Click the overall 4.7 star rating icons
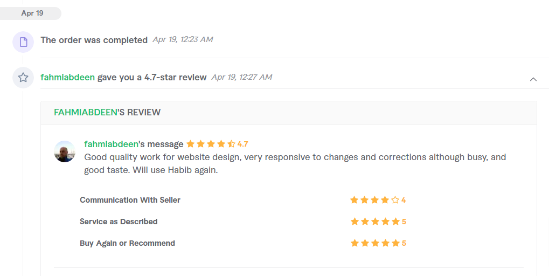The height and width of the screenshot is (276, 549). click(211, 144)
